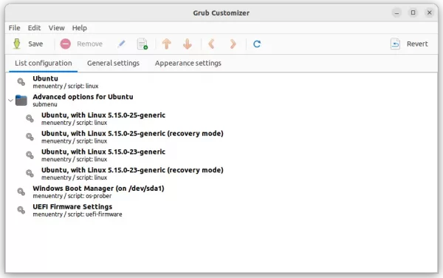The width and height of the screenshot is (443, 278).
Task: Switch to the Appearance settings tab
Action: 188,63
